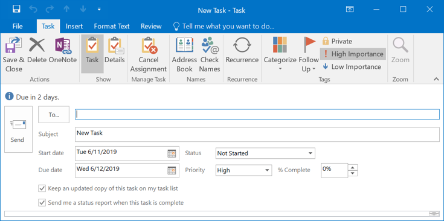Screen dimensions: 444x221
Task: Click the Send button
Action: (18, 129)
